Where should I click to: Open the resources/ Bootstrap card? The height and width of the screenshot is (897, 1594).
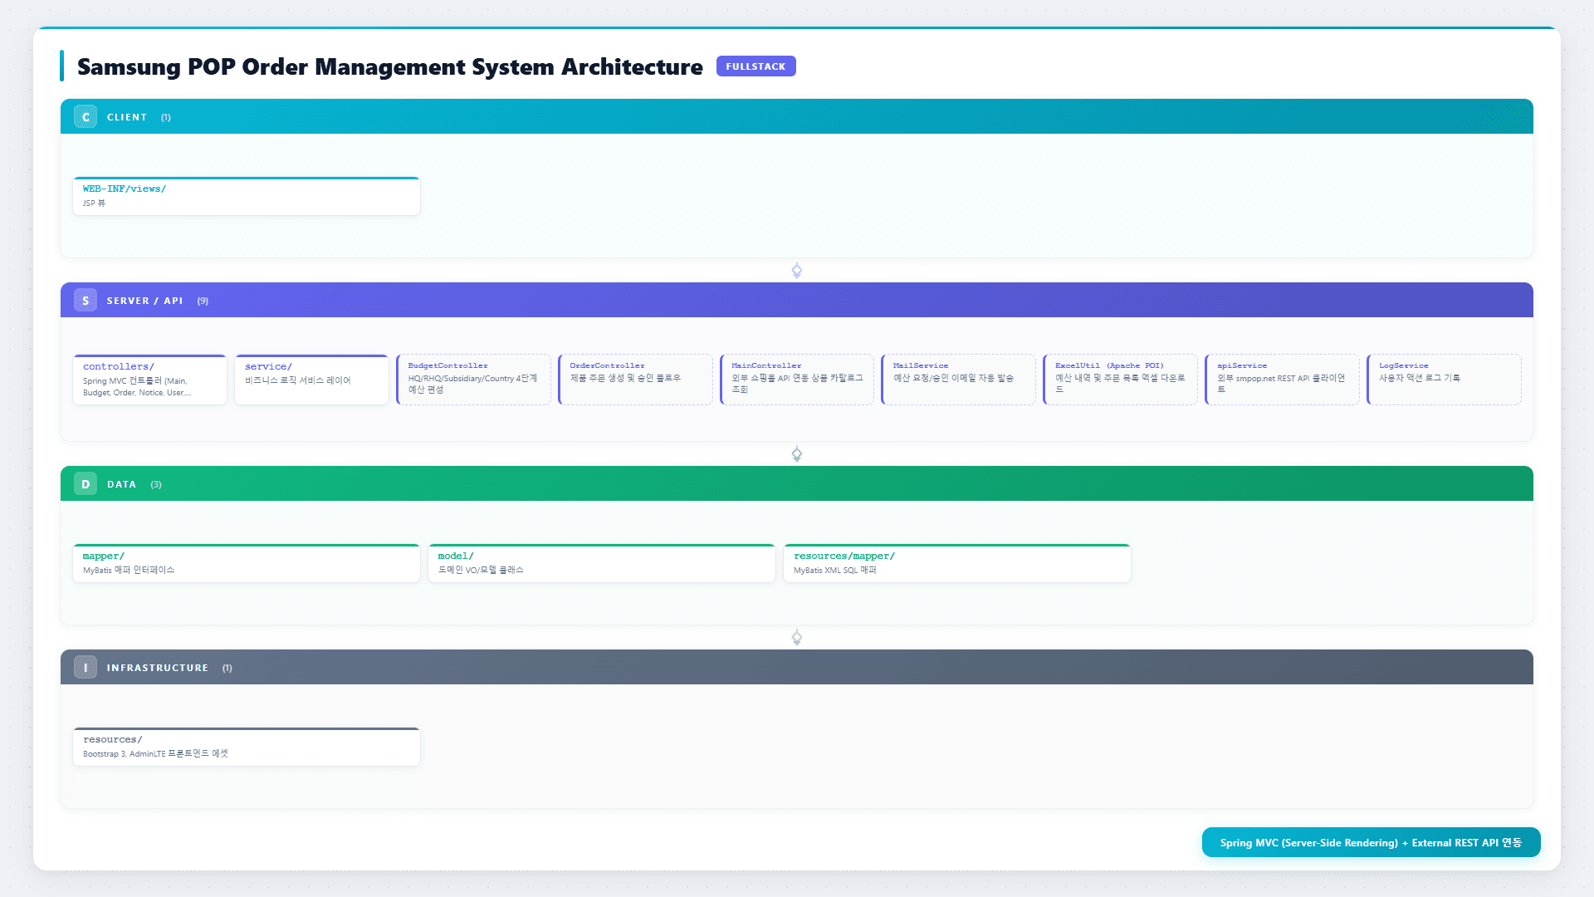point(247,747)
